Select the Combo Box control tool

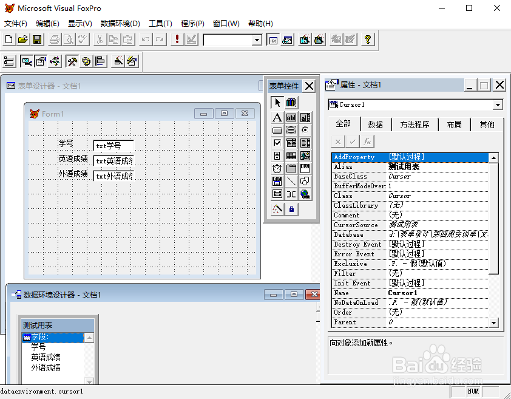[291, 143]
